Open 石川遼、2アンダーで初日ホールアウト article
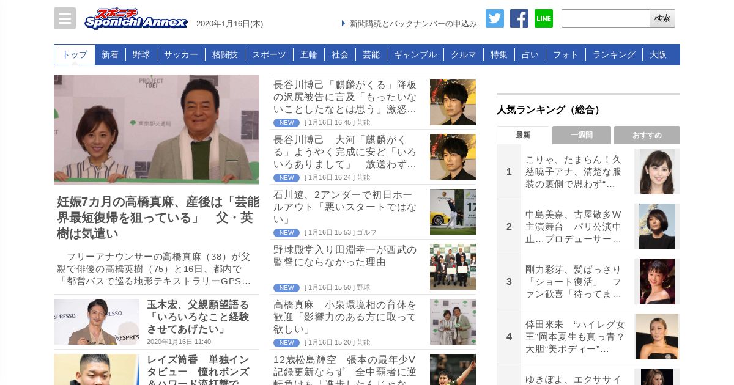Viewport: 734px width, 385px height. (x=346, y=207)
